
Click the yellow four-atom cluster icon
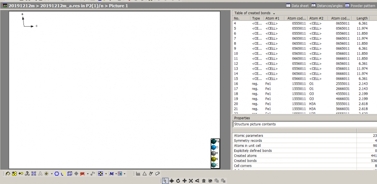[14, 173]
